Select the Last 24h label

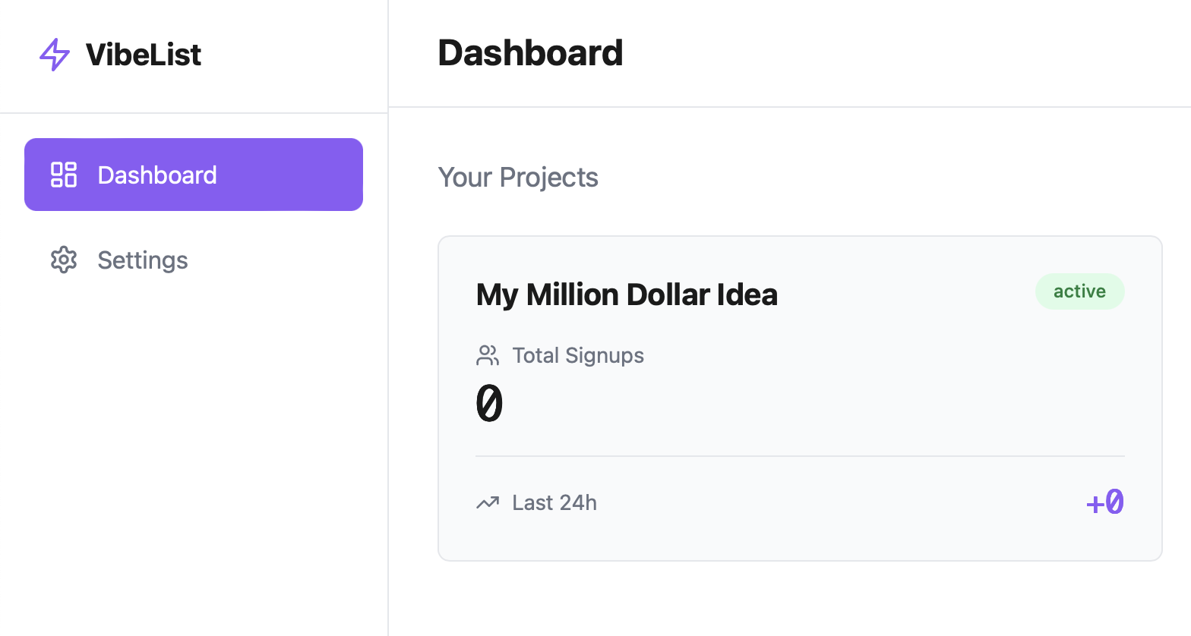click(554, 502)
